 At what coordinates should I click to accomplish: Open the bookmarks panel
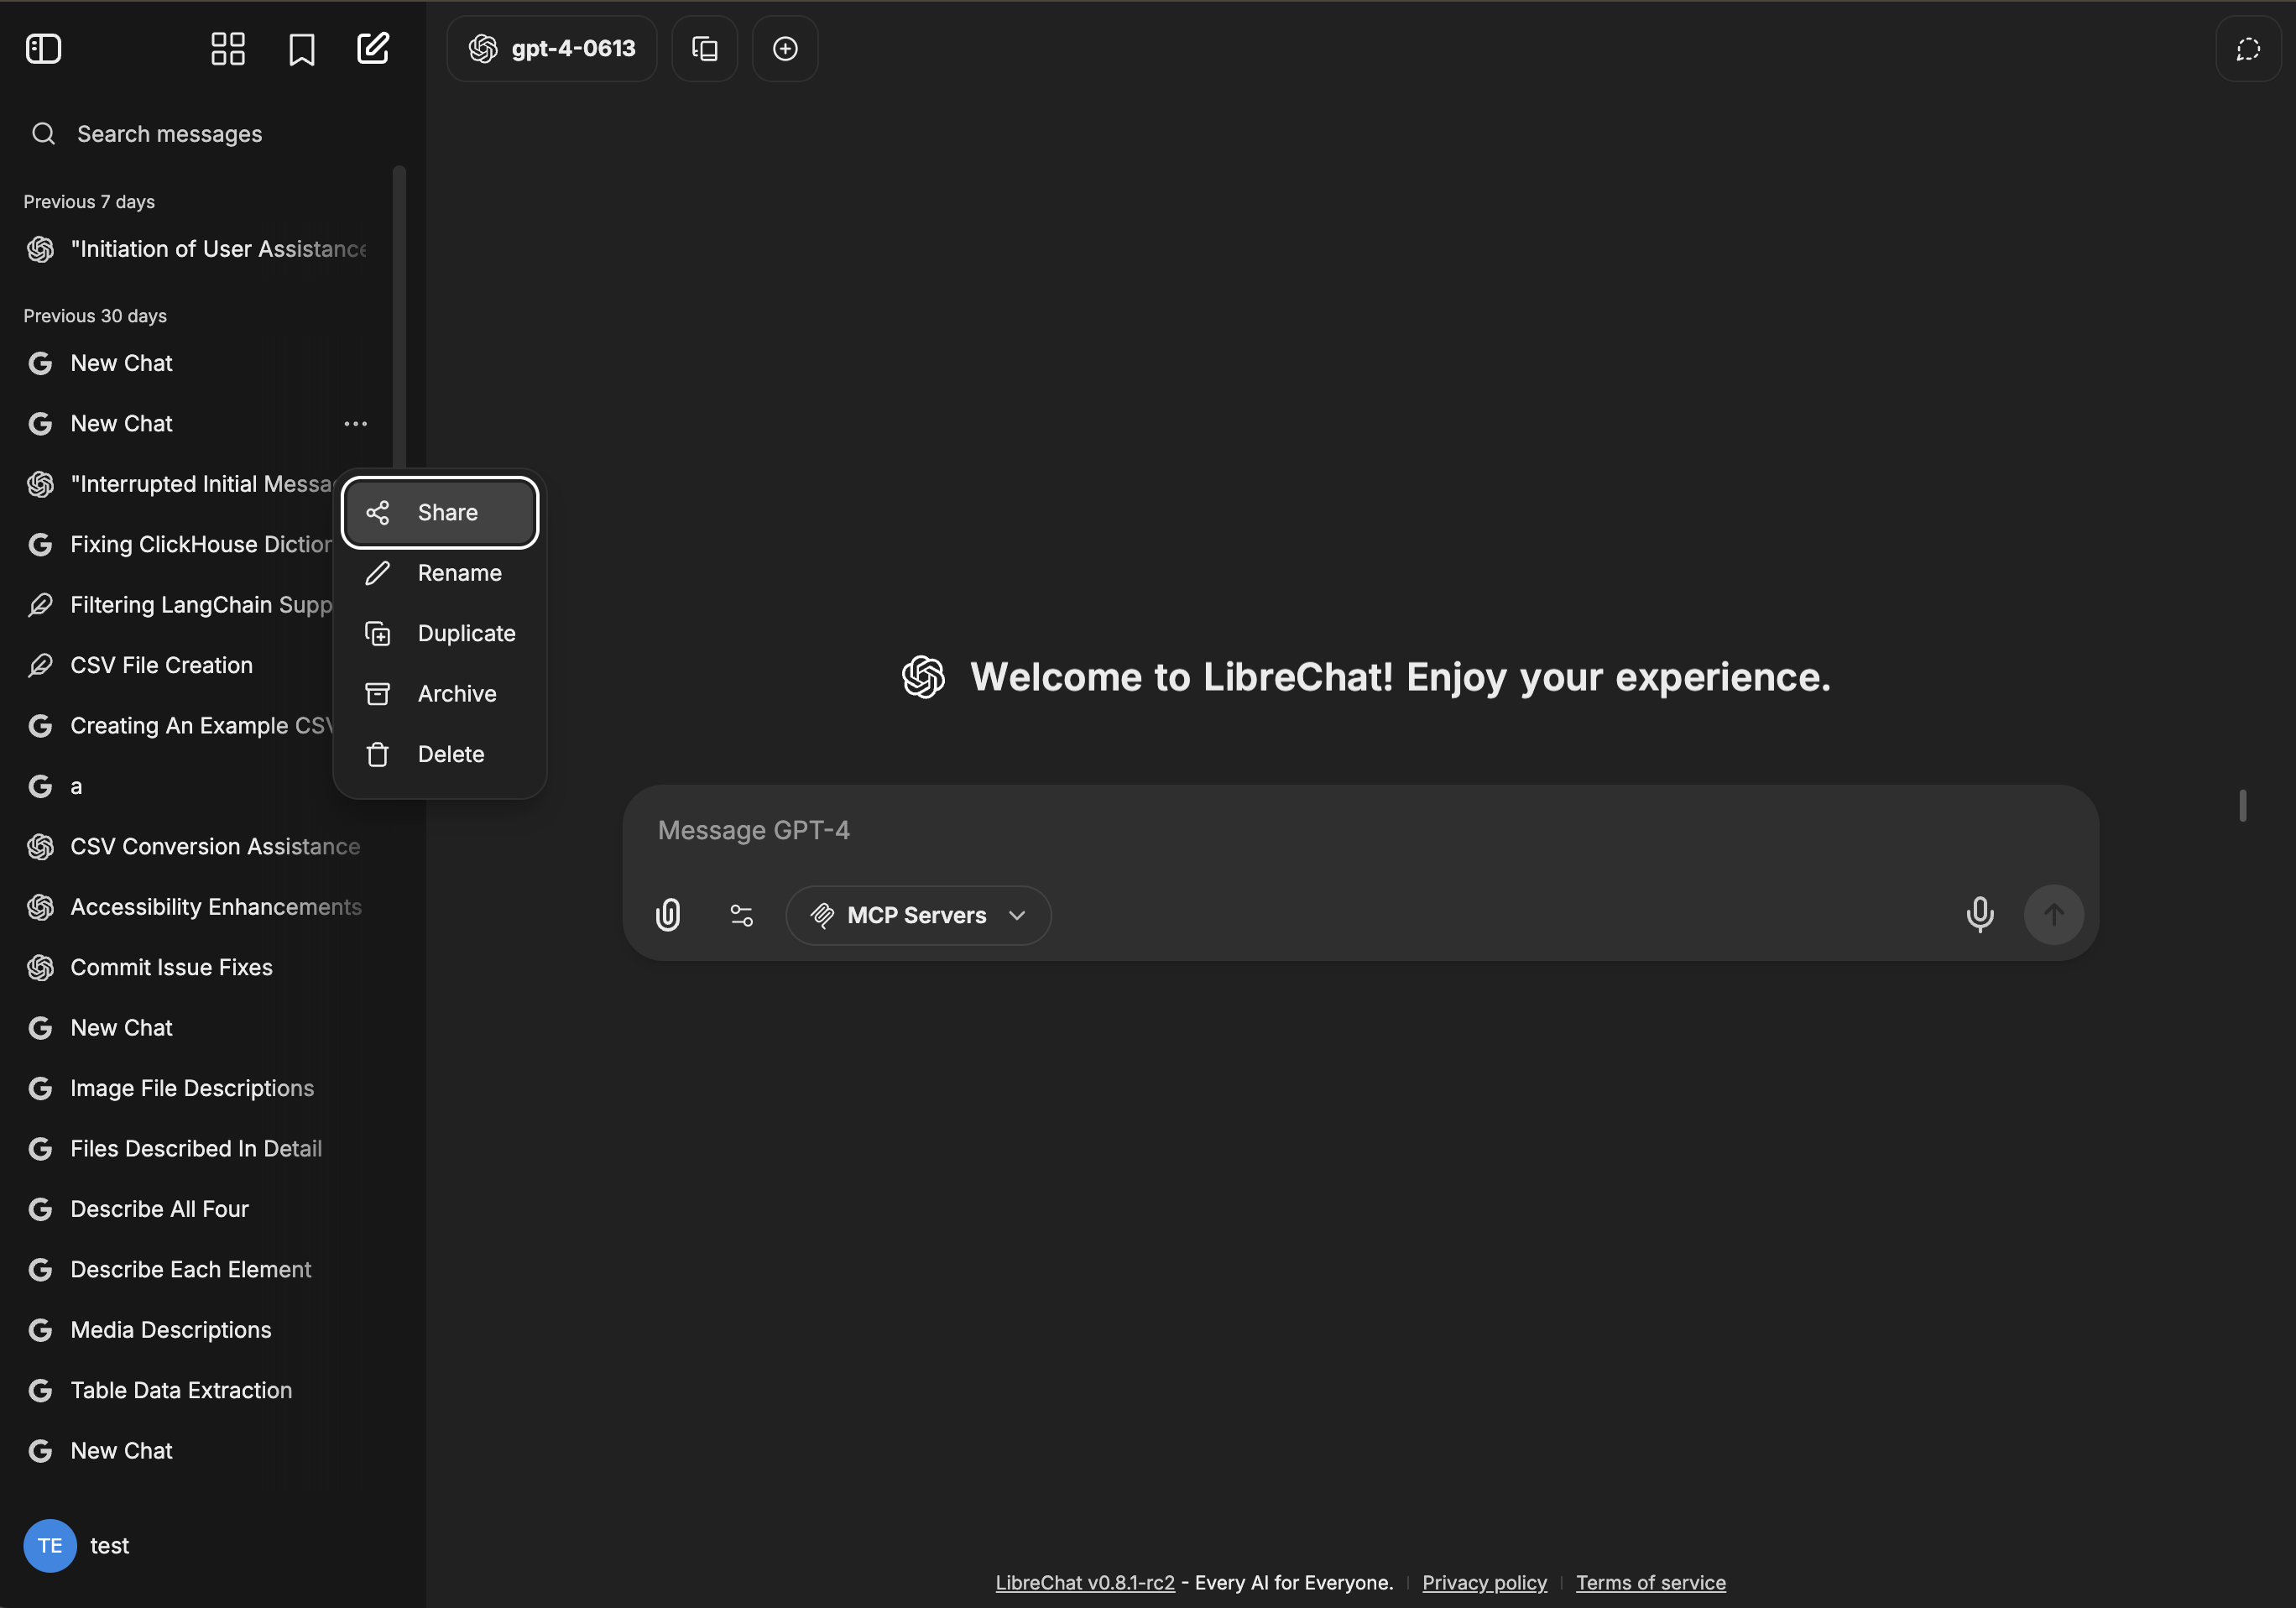click(300, 48)
